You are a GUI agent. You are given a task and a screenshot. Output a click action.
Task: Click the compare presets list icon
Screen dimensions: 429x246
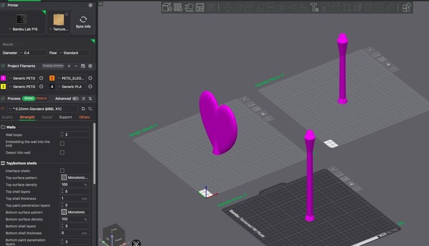[83, 98]
